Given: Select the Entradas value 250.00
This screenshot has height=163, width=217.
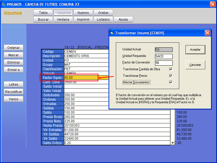Looking at the screenshot, I should pos(69,104).
